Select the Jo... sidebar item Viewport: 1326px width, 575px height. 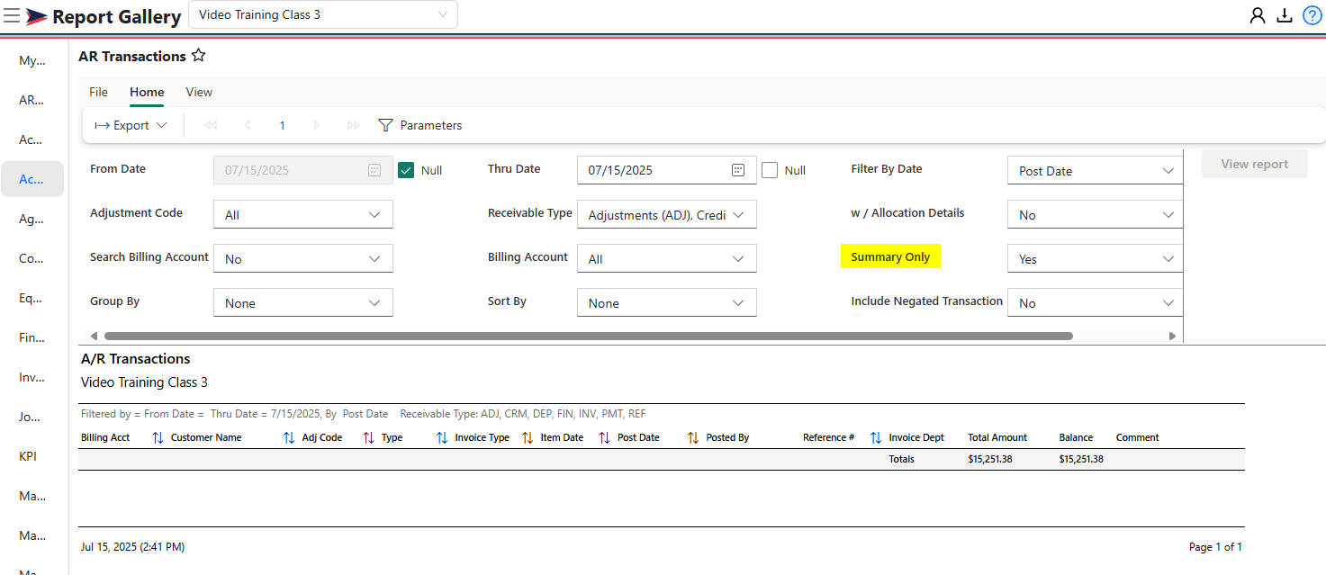coord(32,417)
